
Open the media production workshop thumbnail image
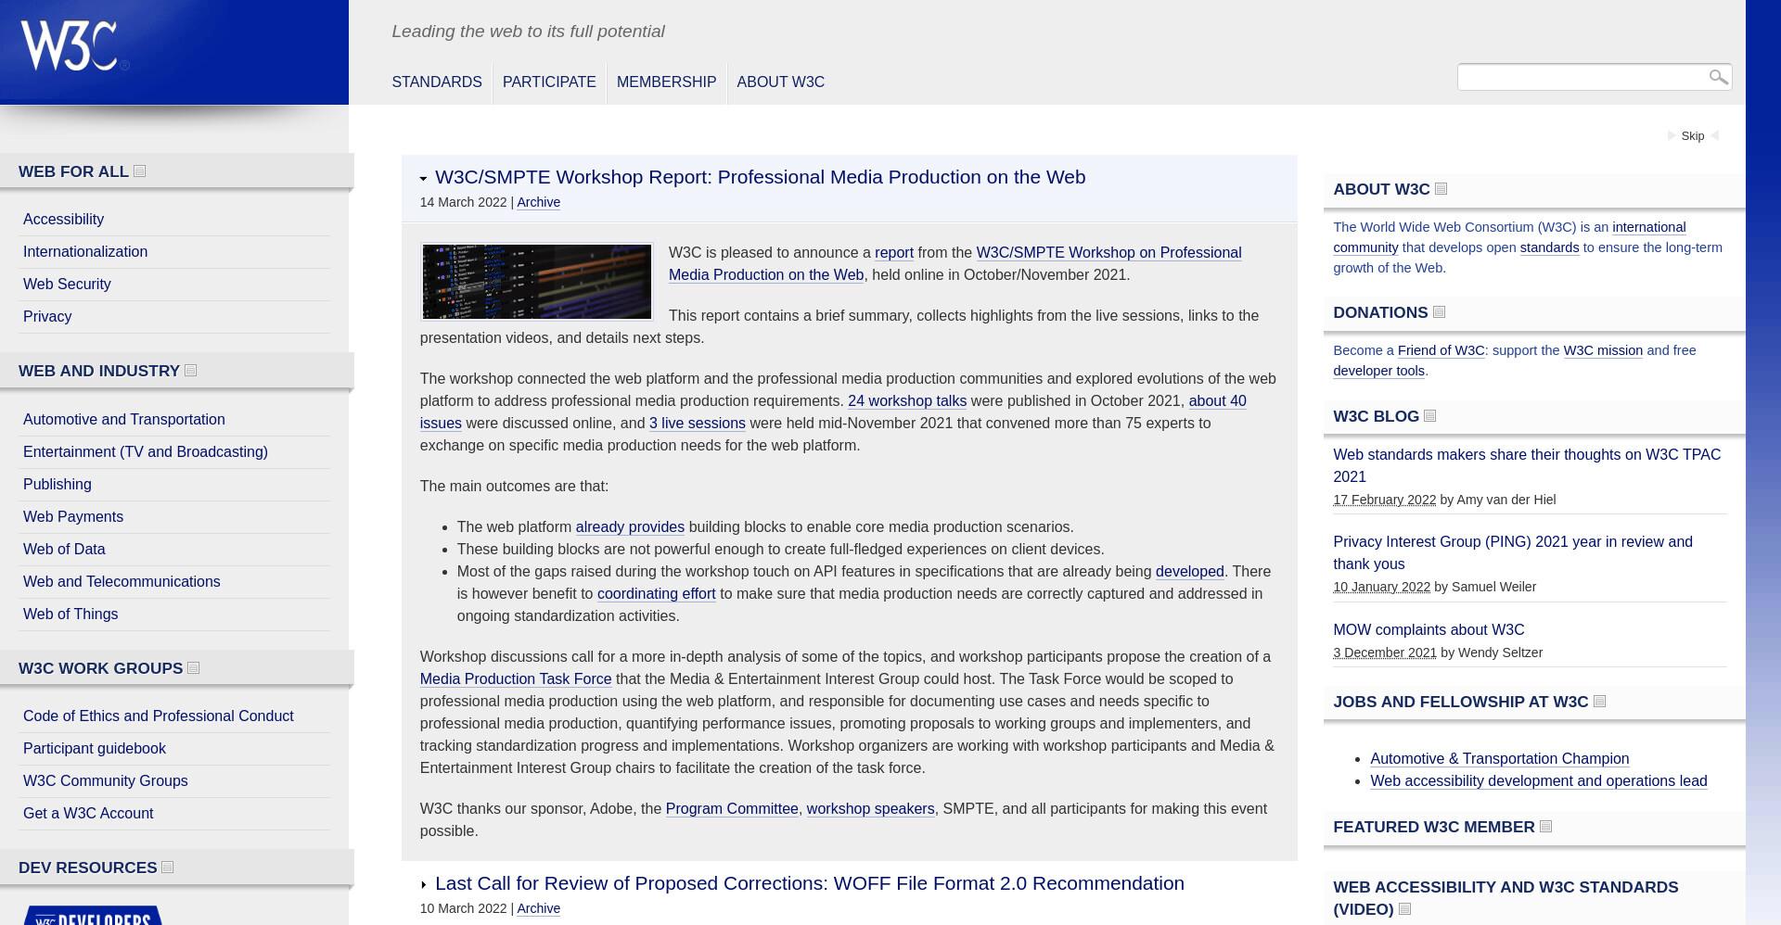tap(537, 282)
